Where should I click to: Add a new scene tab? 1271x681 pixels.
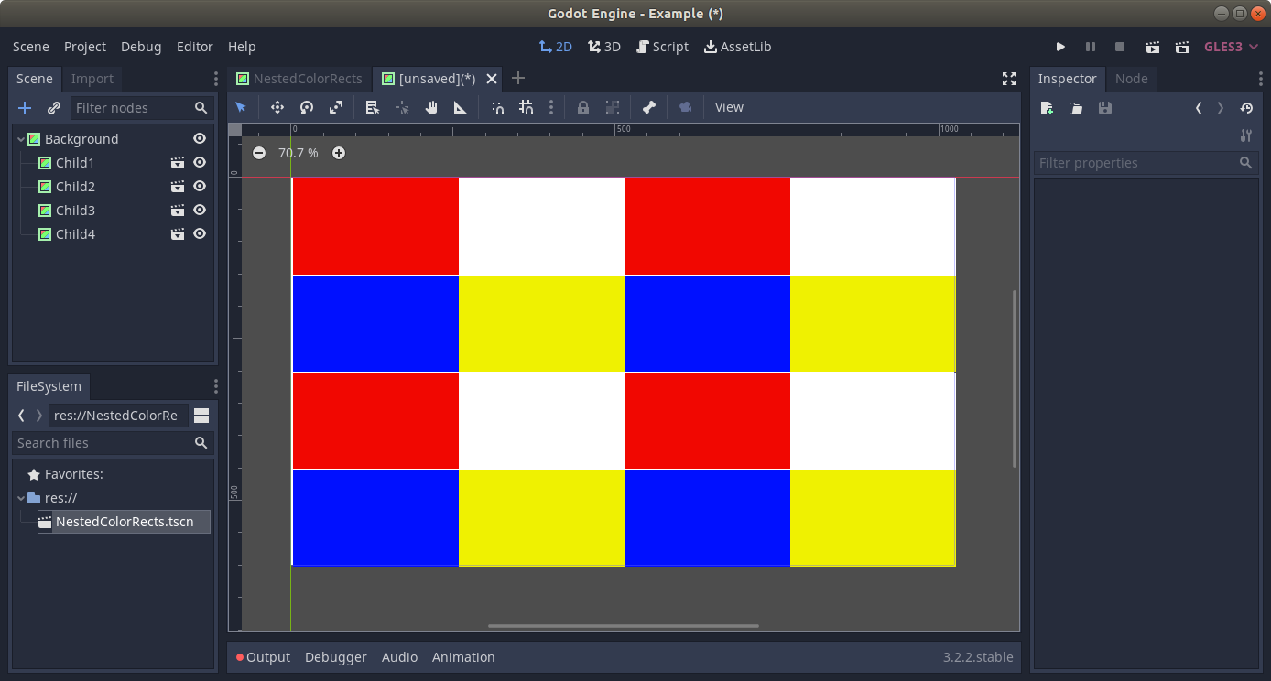point(518,79)
